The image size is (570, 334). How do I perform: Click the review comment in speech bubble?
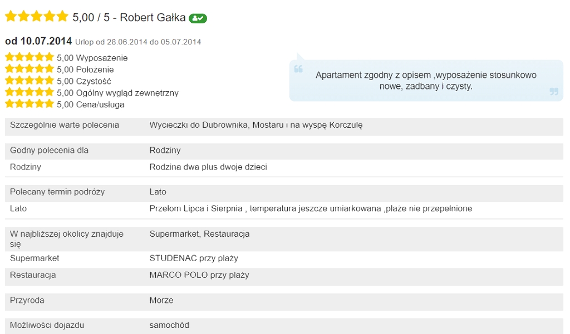tap(426, 81)
